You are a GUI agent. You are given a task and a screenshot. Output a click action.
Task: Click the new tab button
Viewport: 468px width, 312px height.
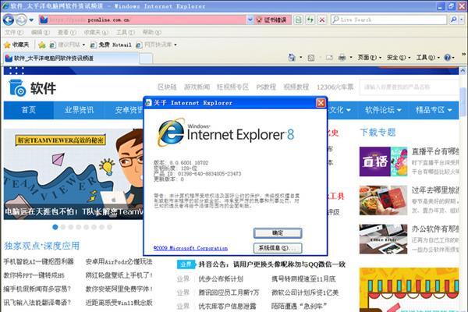146,58
